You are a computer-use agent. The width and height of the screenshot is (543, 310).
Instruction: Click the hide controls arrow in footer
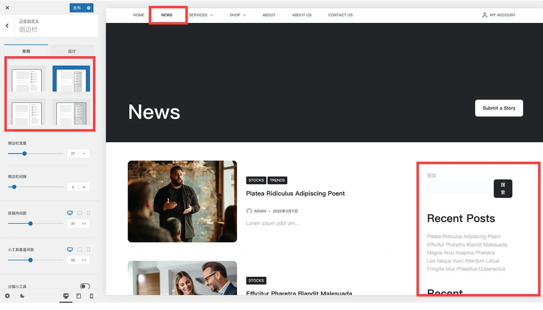[7, 296]
